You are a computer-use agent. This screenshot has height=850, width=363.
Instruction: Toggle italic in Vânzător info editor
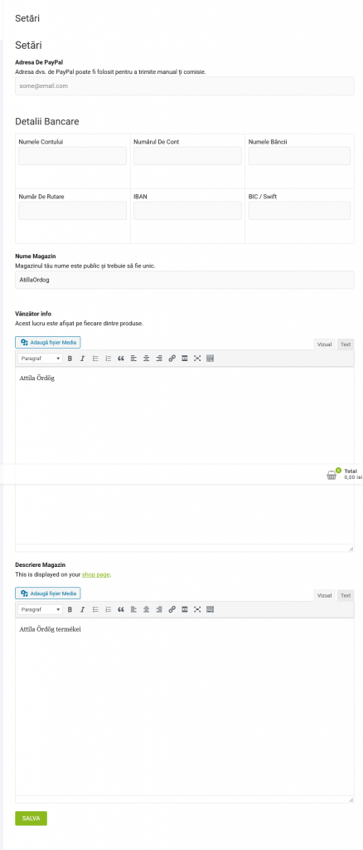pyautogui.click(x=82, y=359)
